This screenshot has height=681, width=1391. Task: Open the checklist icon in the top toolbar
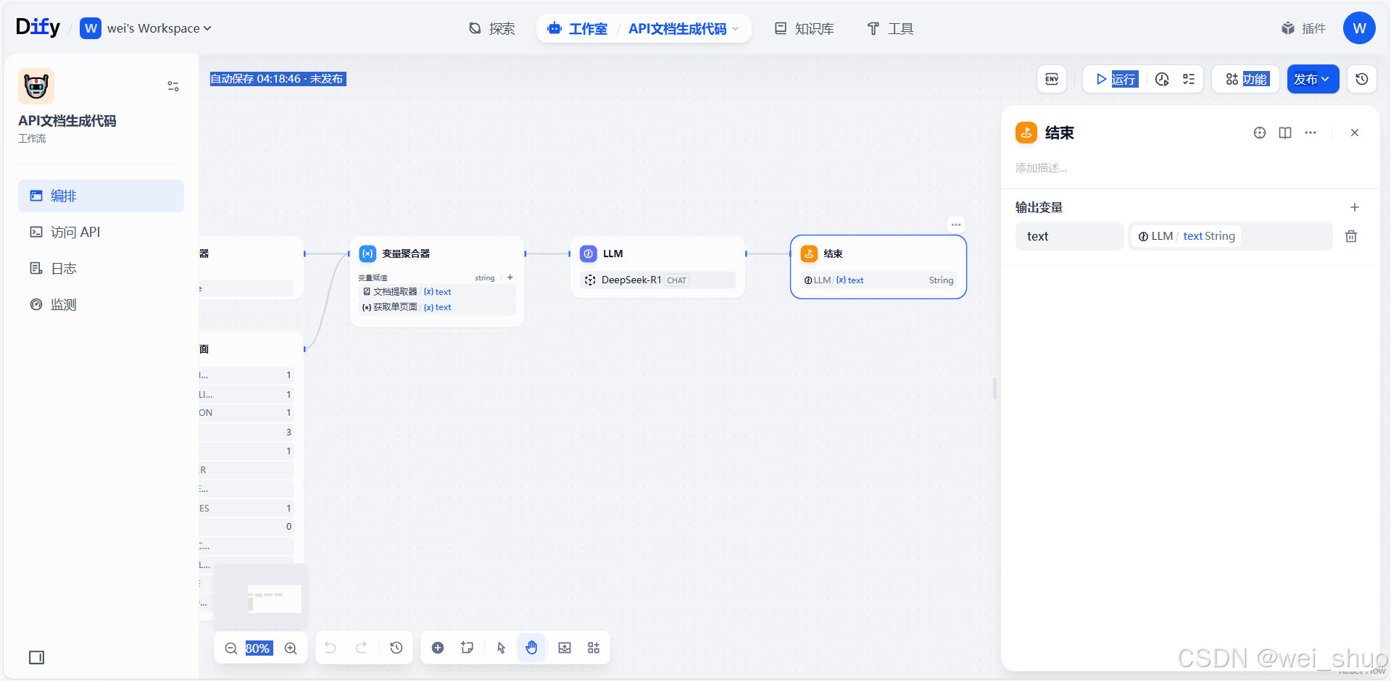[1188, 79]
